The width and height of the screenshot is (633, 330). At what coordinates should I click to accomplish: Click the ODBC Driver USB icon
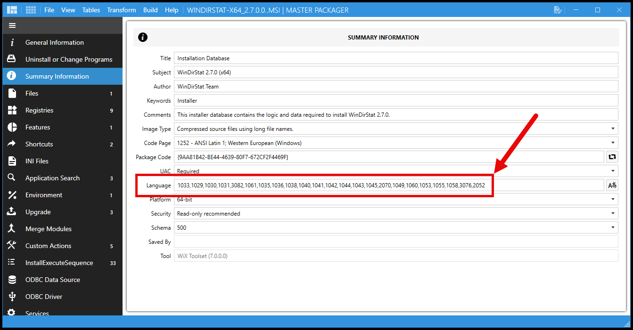[12, 297]
